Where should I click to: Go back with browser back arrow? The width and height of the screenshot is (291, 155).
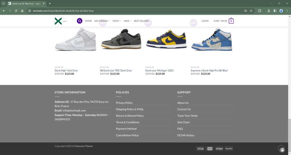coord(4,11)
